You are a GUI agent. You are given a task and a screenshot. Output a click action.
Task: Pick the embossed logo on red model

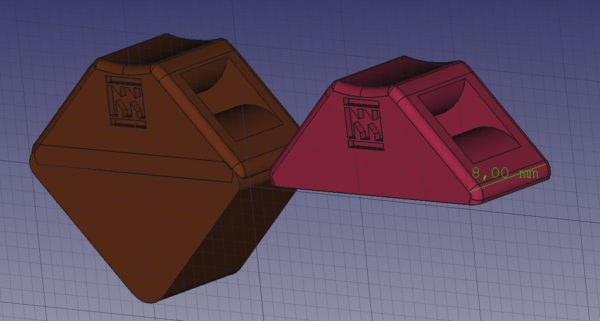[363, 124]
